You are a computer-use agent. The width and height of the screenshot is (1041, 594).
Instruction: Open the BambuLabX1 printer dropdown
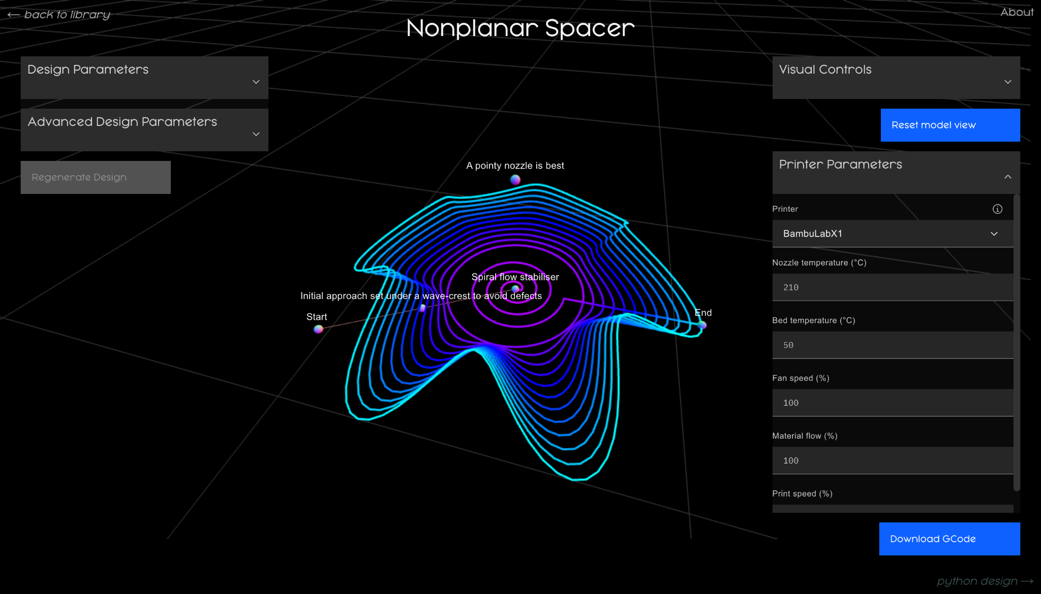tap(892, 234)
